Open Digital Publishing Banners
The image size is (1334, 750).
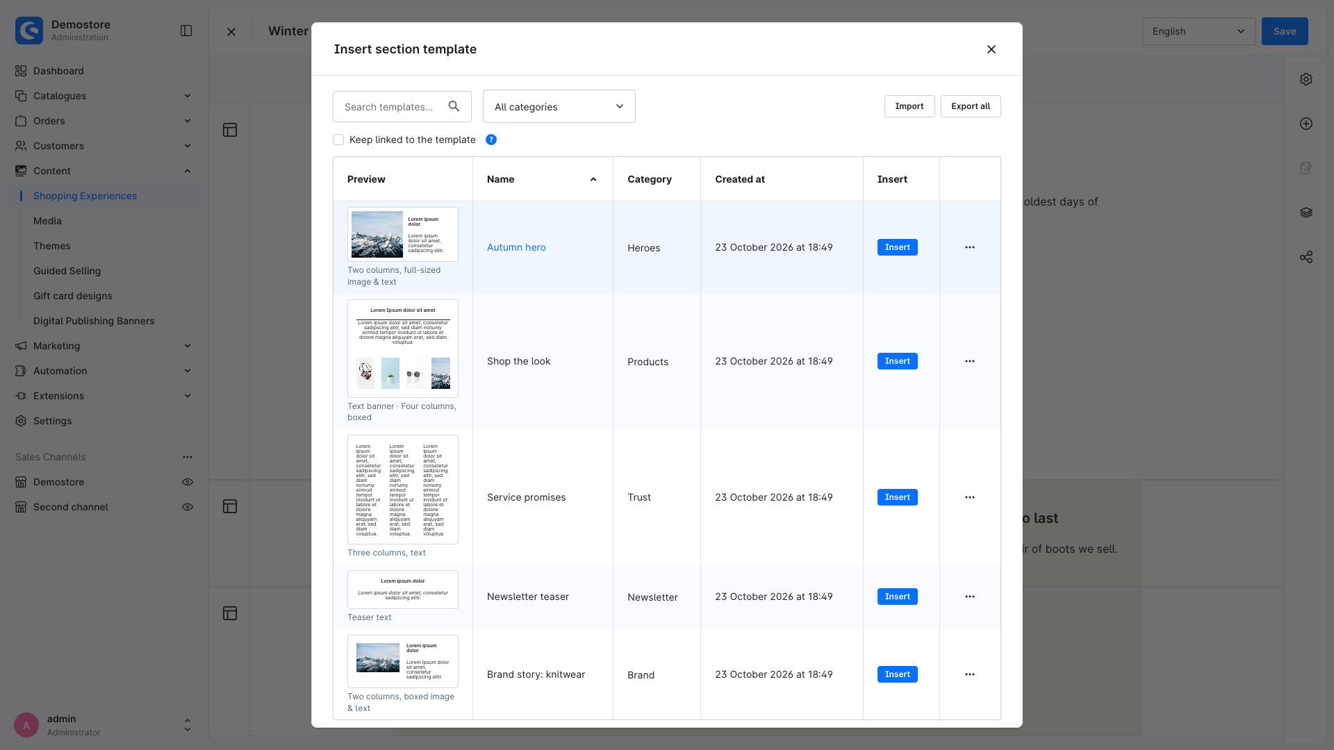pyautogui.click(x=94, y=321)
